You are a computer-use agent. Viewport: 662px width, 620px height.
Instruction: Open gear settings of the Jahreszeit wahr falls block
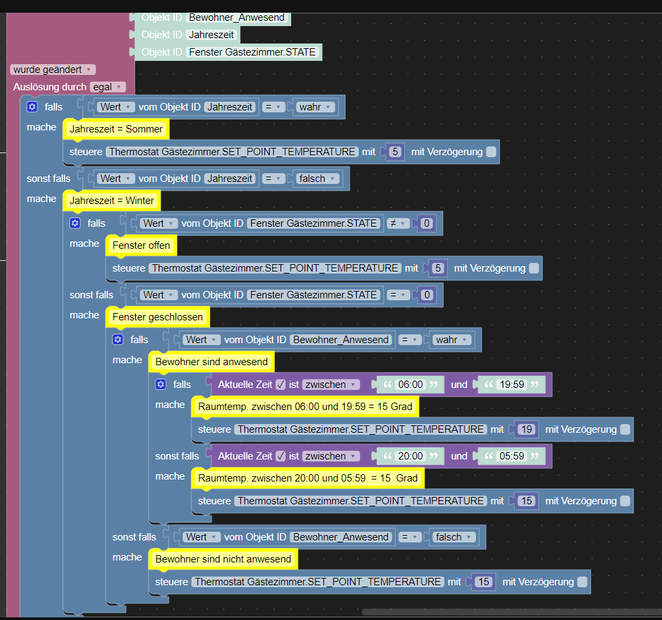33,107
